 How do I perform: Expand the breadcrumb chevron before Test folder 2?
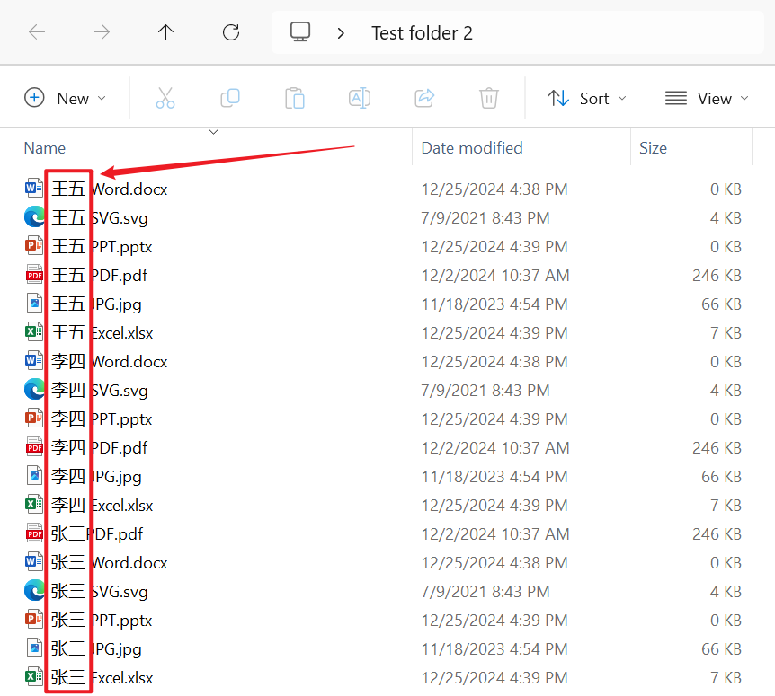341,33
